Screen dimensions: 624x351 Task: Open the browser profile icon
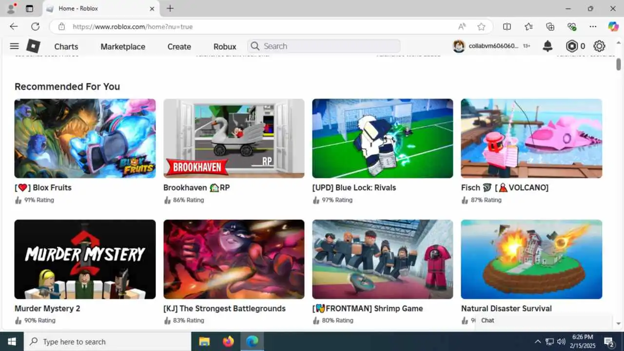pos(11,8)
